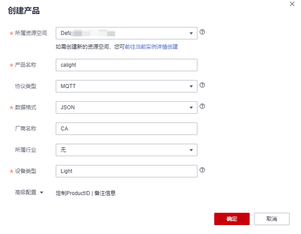Screen dimensions: 301x234
Task: Close the create product dialog
Action: coord(292,4)
